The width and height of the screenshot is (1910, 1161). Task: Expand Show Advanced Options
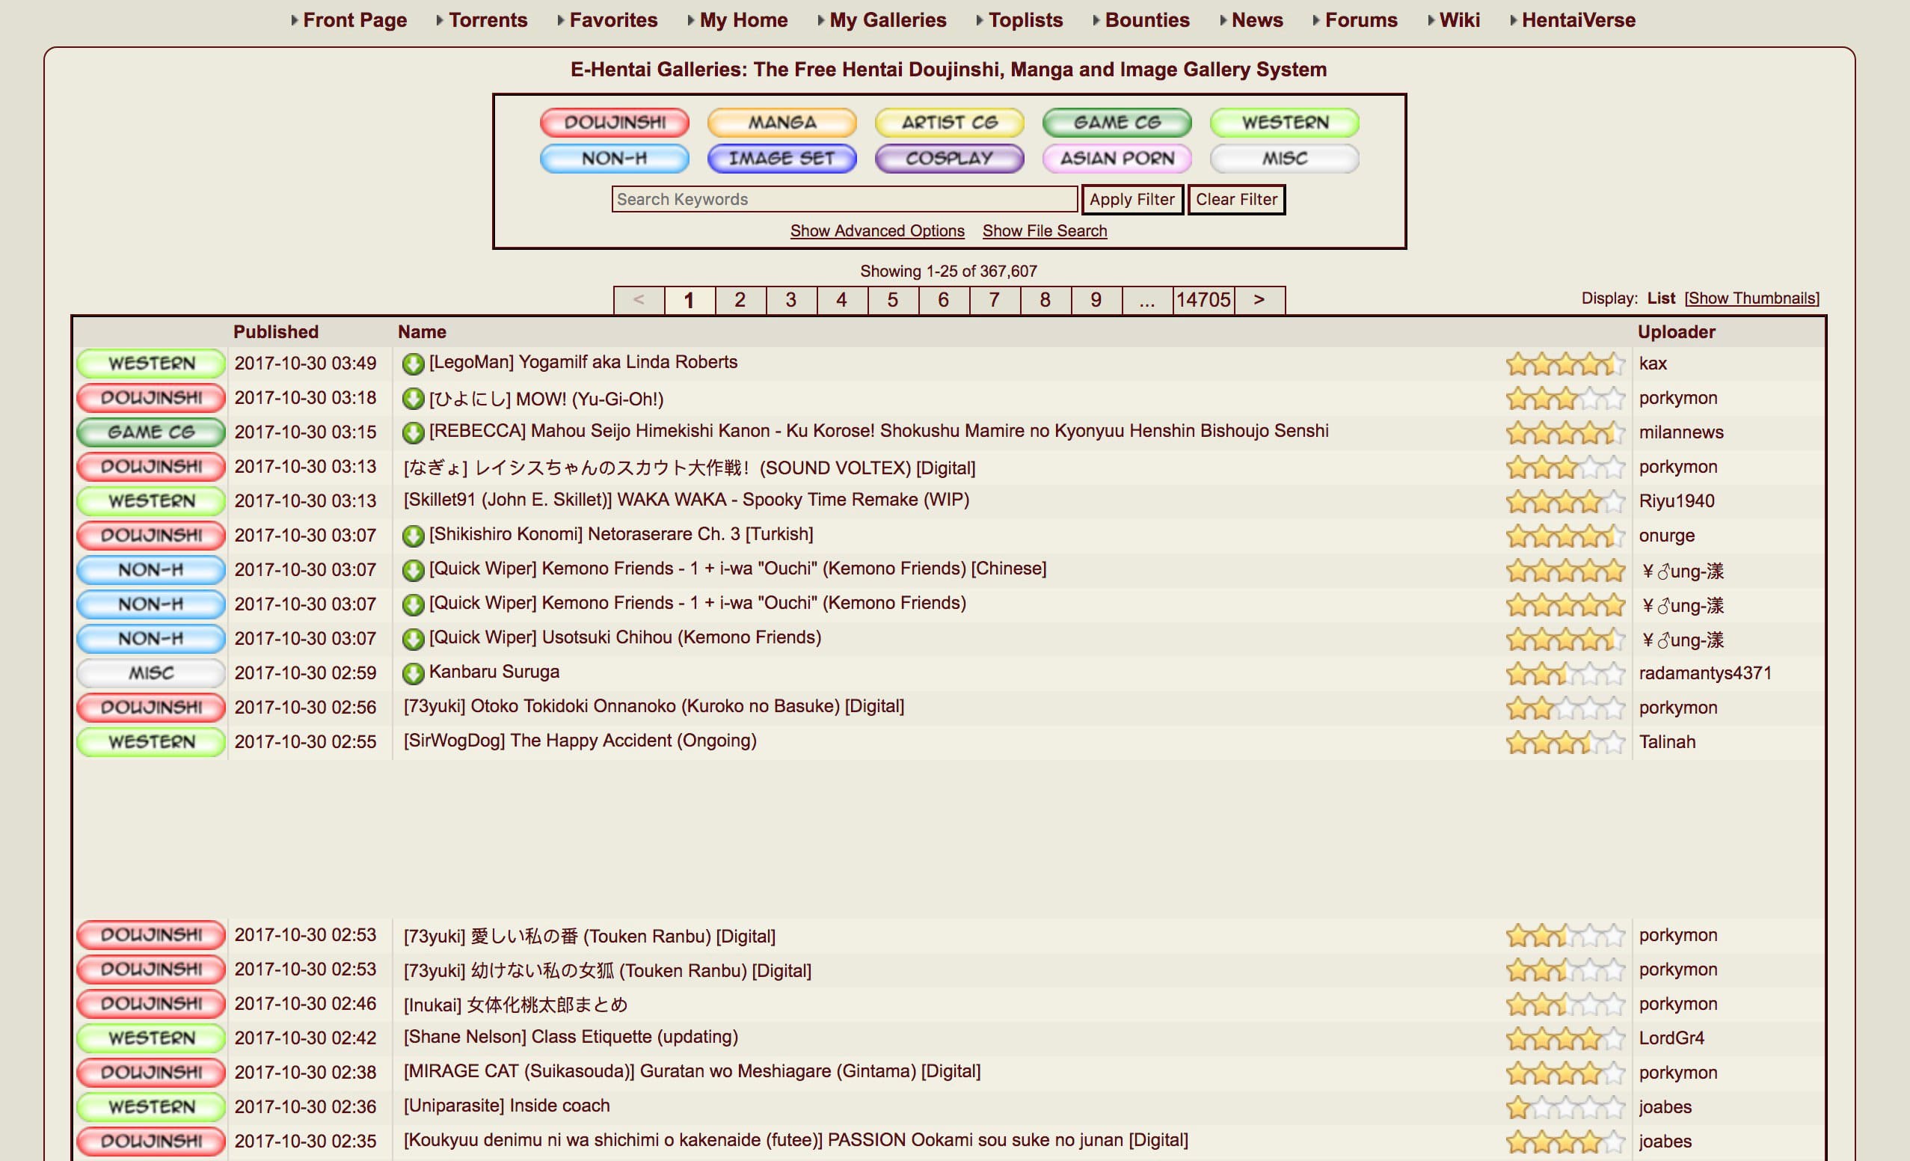[876, 231]
